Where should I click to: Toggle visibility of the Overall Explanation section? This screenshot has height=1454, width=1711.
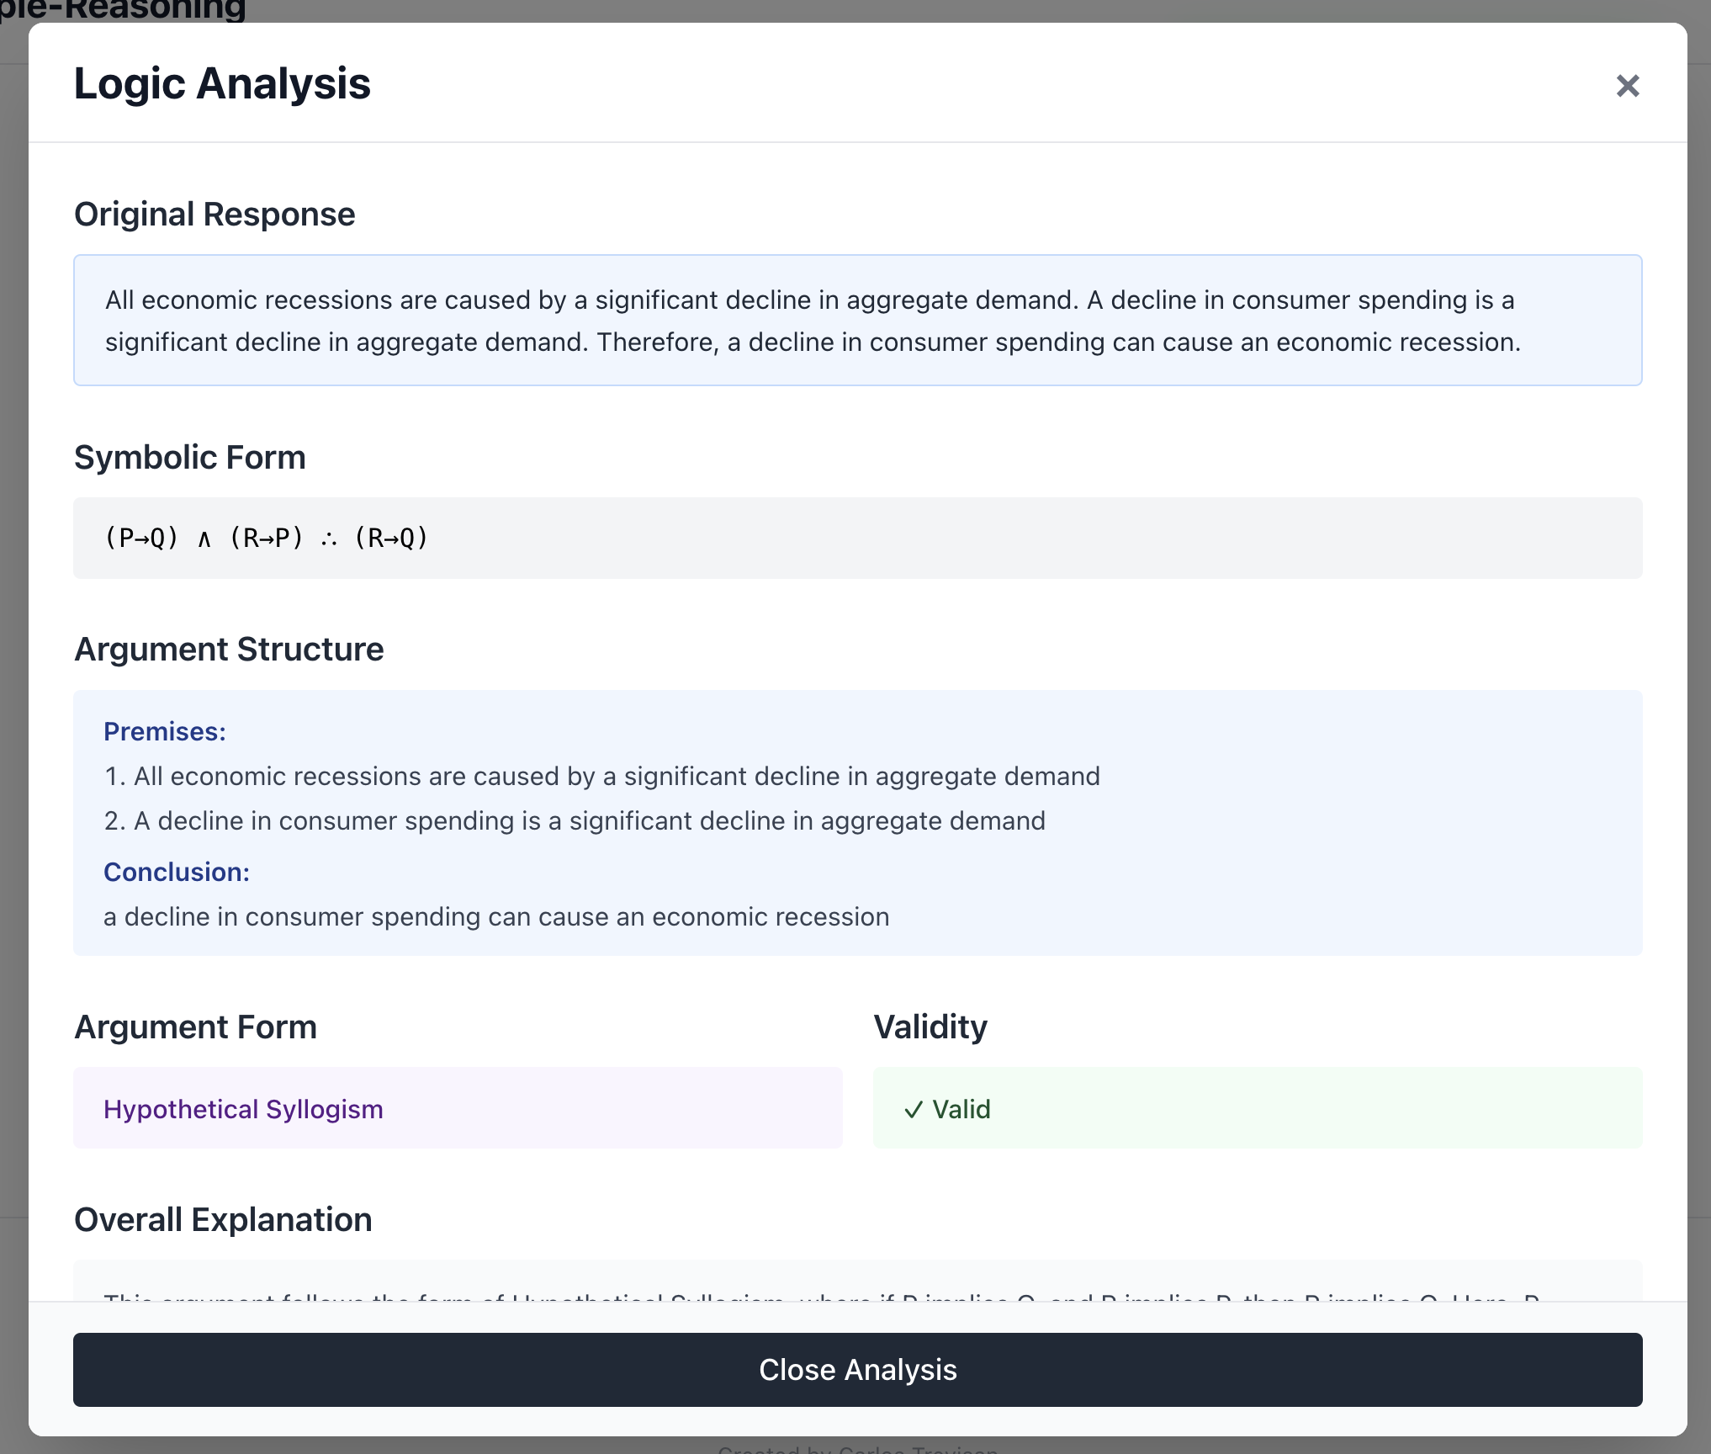pyautogui.click(x=224, y=1219)
